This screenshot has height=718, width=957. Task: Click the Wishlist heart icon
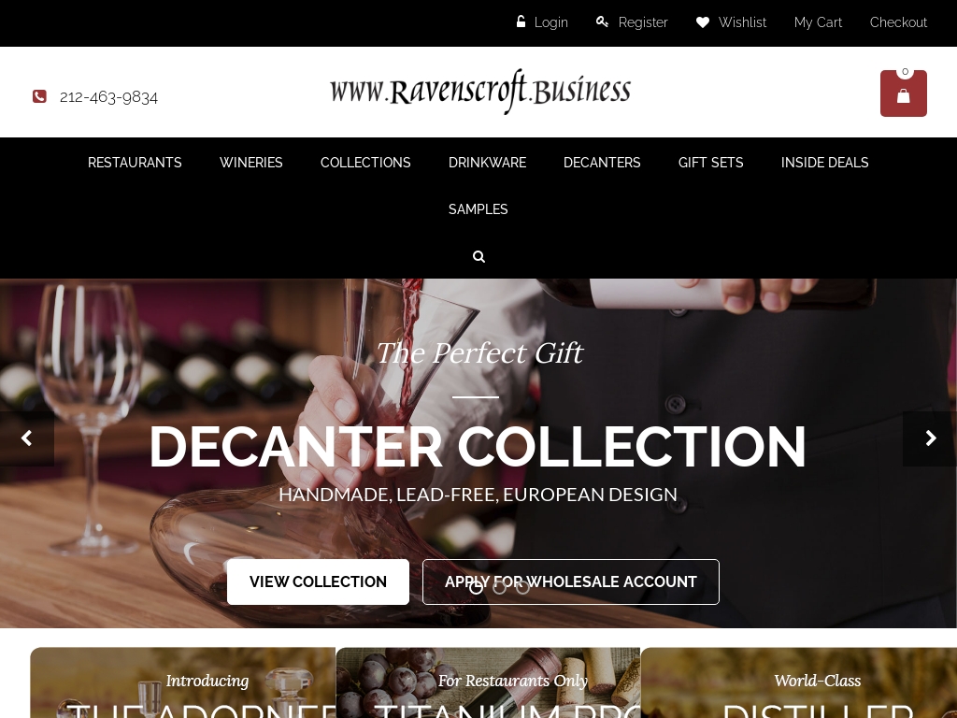703,22
